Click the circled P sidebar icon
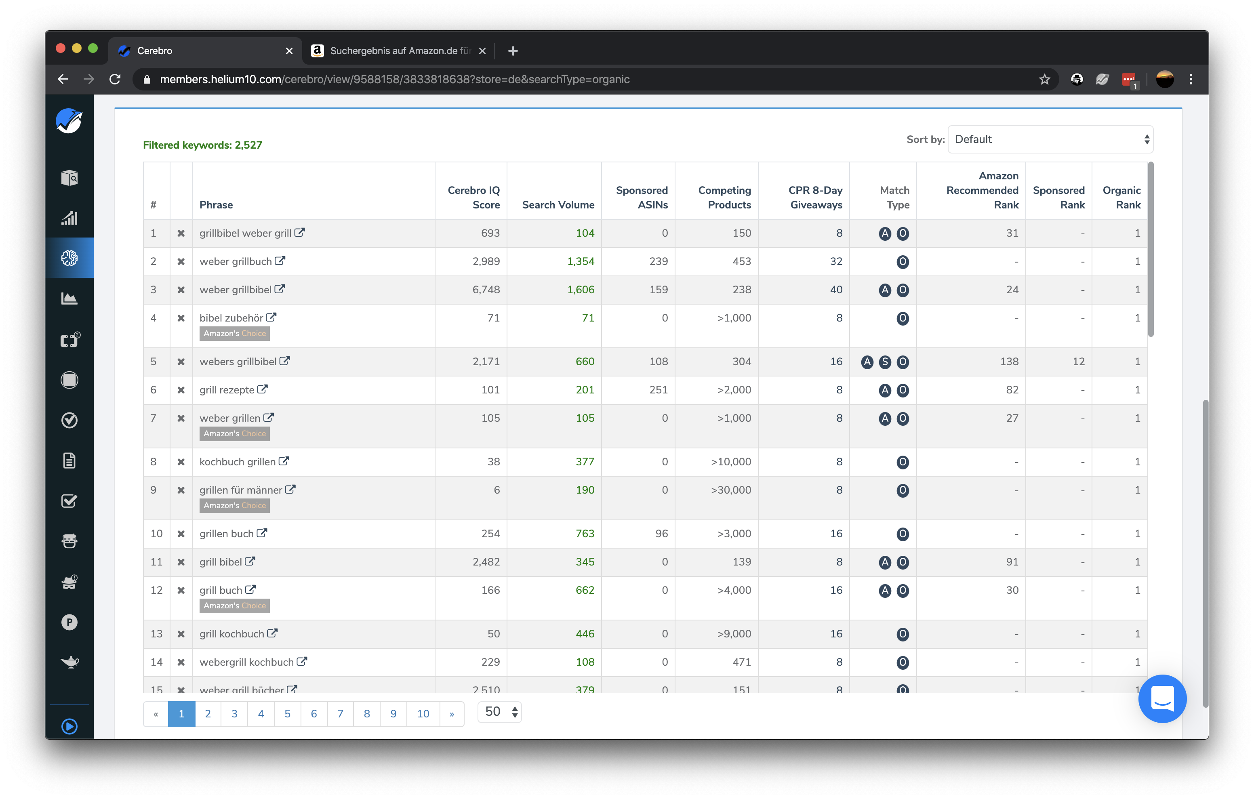Screen dimensions: 1254x799 69,622
